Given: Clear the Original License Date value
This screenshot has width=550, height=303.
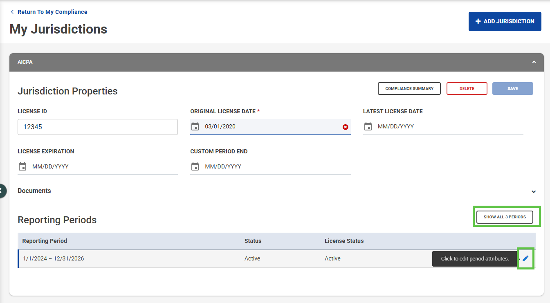Looking at the screenshot, I should (346, 127).
